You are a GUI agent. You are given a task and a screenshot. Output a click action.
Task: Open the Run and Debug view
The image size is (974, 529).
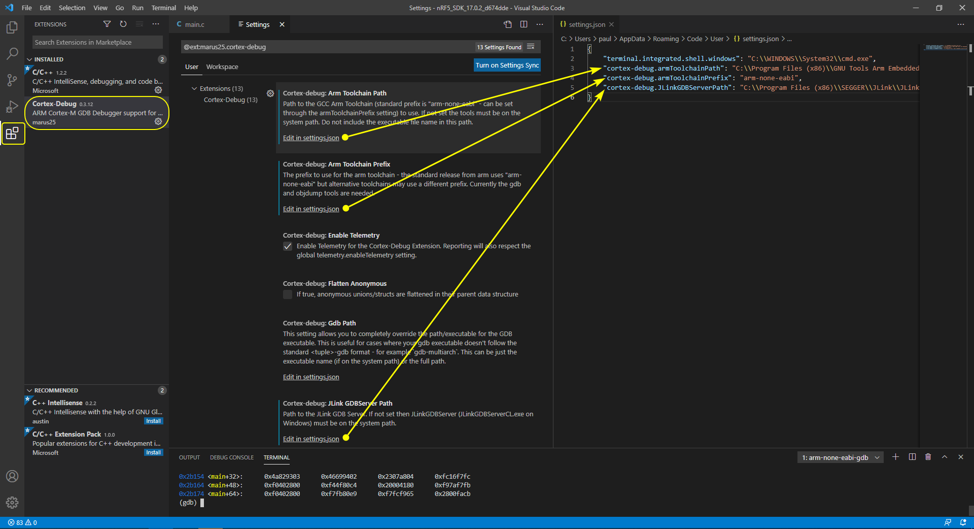coord(12,107)
